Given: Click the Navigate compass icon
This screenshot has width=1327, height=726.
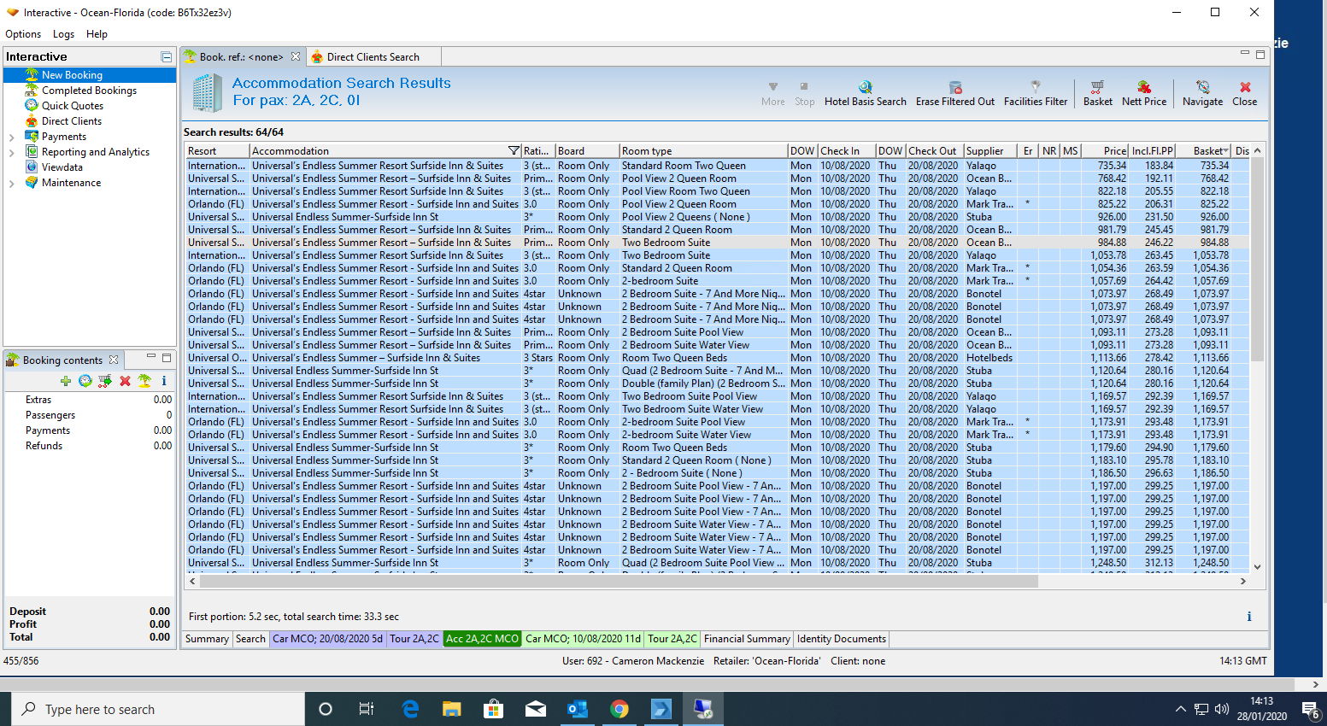Looking at the screenshot, I should coord(1202,87).
